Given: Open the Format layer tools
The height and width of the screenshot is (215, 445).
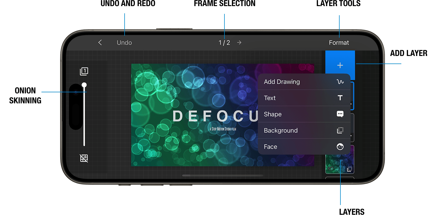Looking at the screenshot, I should [x=339, y=43].
